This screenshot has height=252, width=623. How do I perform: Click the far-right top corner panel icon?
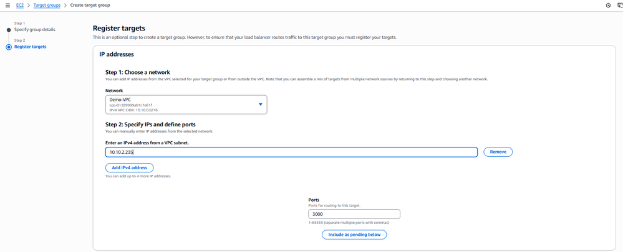click(619, 5)
